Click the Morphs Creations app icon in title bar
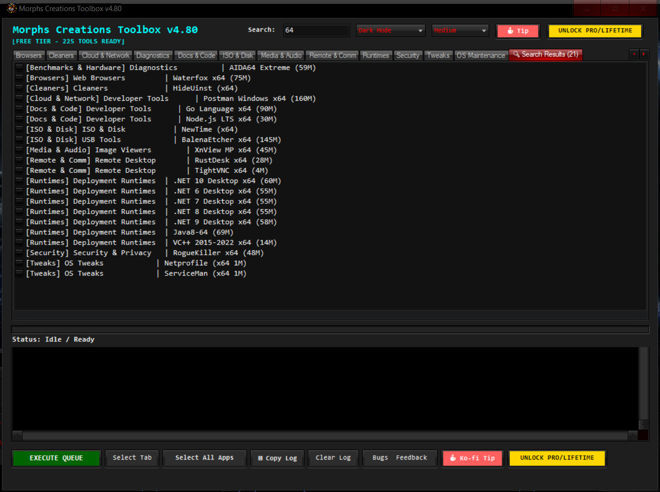The image size is (660, 492). [12, 8]
